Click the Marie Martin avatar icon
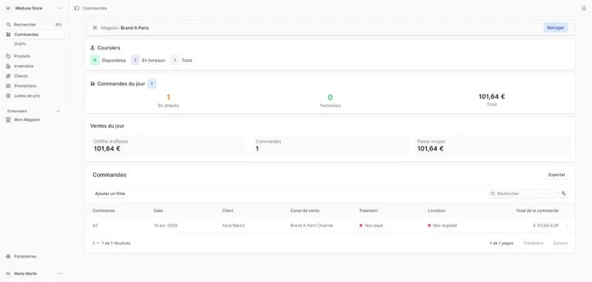The width and height of the screenshot is (592, 282). pyautogui.click(x=8, y=274)
